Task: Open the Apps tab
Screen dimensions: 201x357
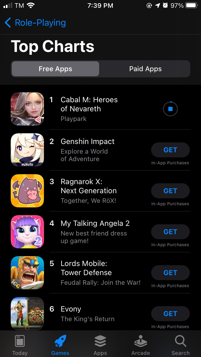Action: (100, 345)
